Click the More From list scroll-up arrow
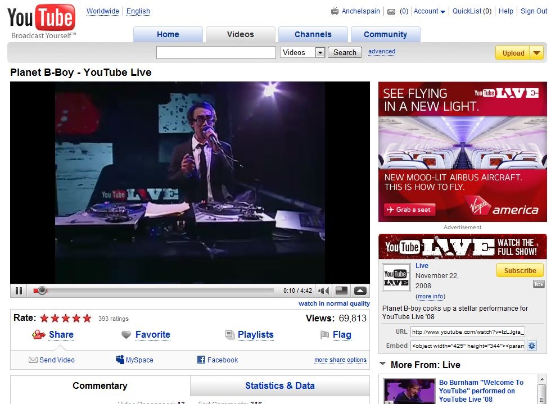560x404 pixels. coord(542,379)
